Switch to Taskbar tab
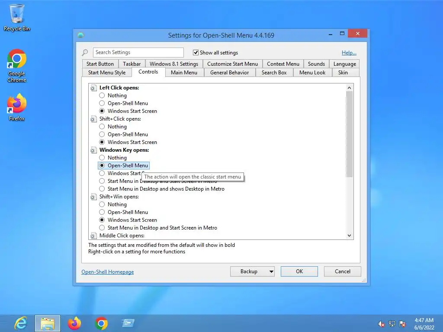This screenshot has width=443, height=332. pos(132,64)
